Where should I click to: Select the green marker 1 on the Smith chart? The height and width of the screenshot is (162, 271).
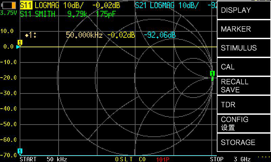(x=212, y=74)
